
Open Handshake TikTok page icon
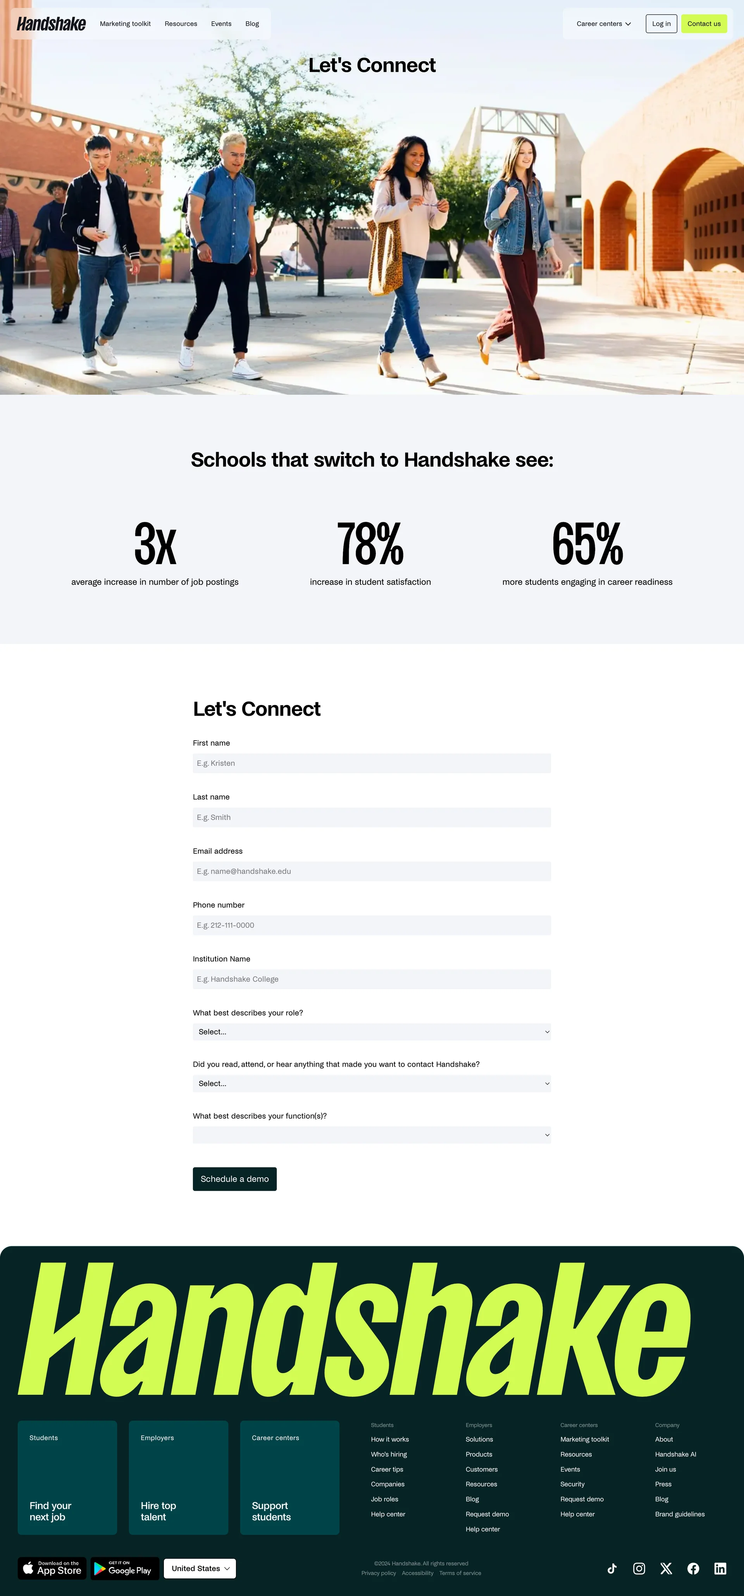[612, 1568]
